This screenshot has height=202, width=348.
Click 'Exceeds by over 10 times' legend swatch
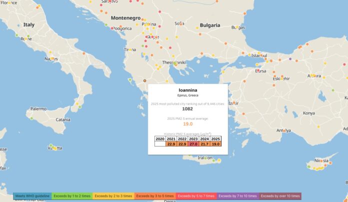click(280, 196)
